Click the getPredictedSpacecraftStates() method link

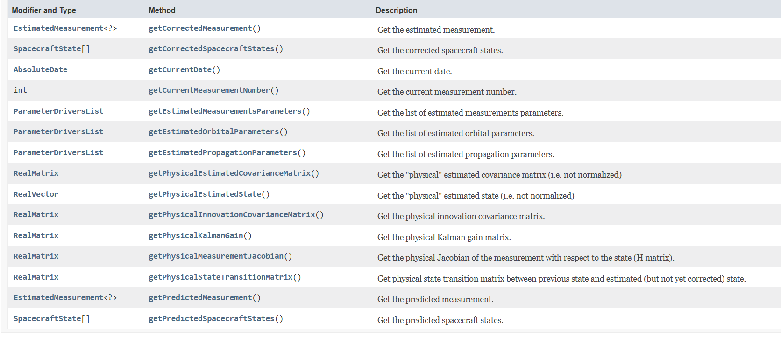[x=211, y=319]
